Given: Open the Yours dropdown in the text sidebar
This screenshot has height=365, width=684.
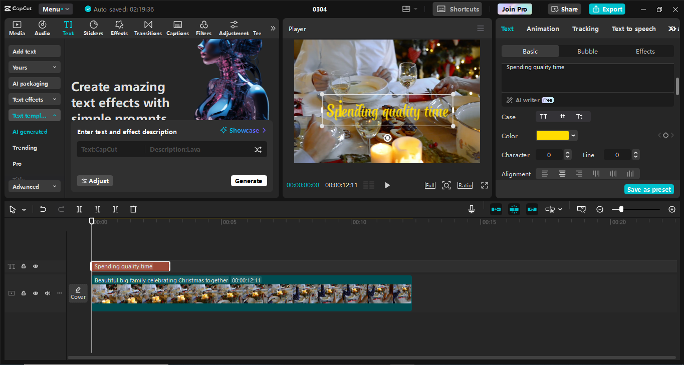Looking at the screenshot, I should (34, 67).
